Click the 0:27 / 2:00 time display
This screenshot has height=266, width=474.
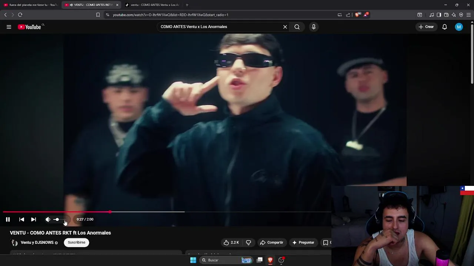click(x=85, y=219)
